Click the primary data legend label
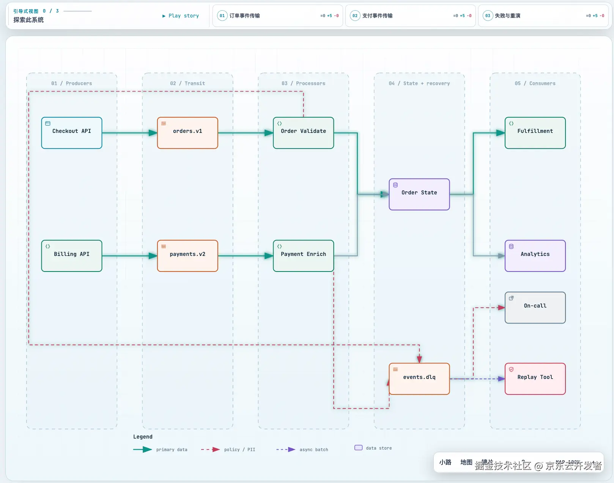Image resolution: width=614 pixels, height=483 pixels. click(x=172, y=450)
